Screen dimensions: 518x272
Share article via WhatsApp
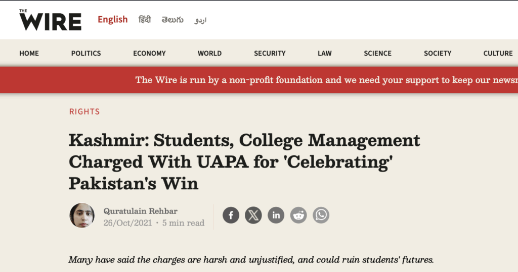[321, 215]
